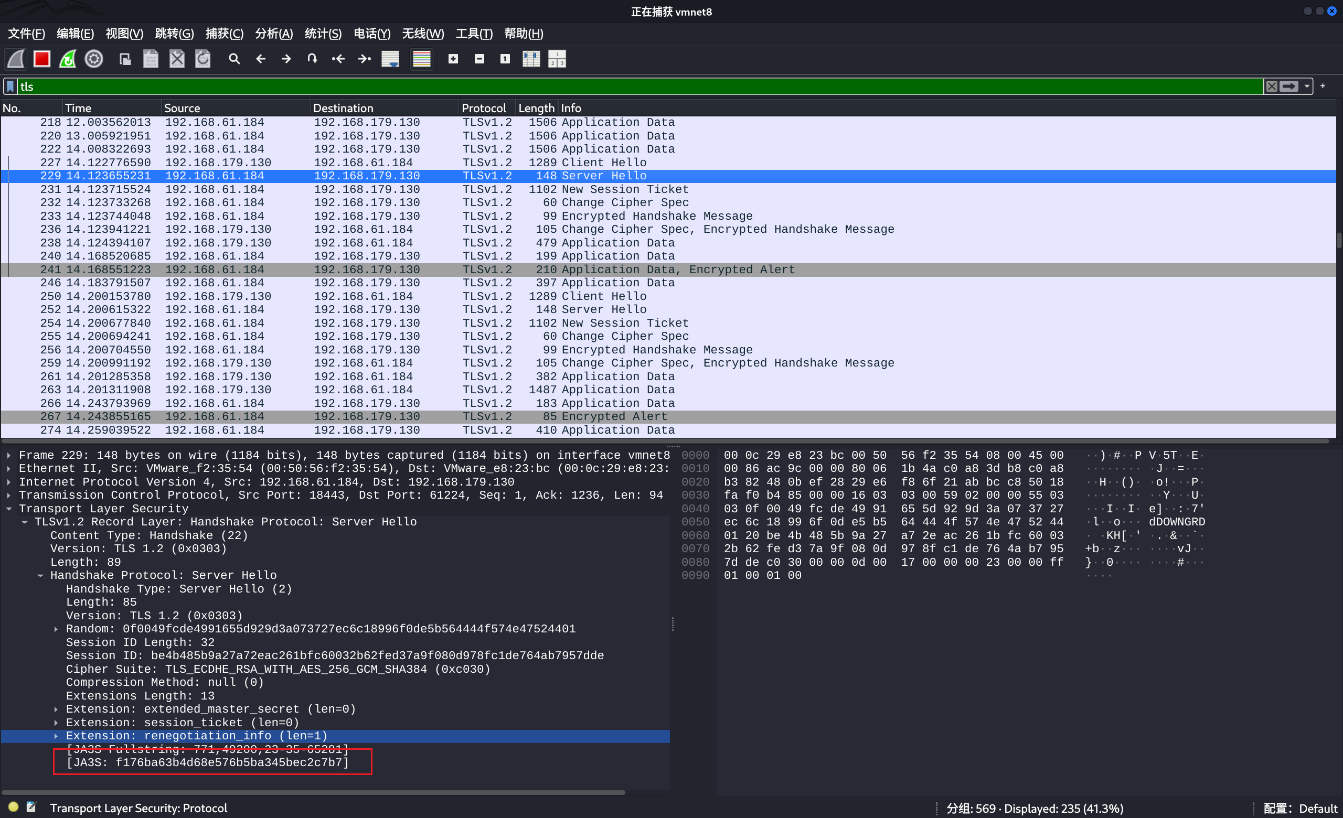1343x818 pixels.
Task: Select packet 241 Encrypted Alert row
Action: pyautogui.click(x=381, y=270)
